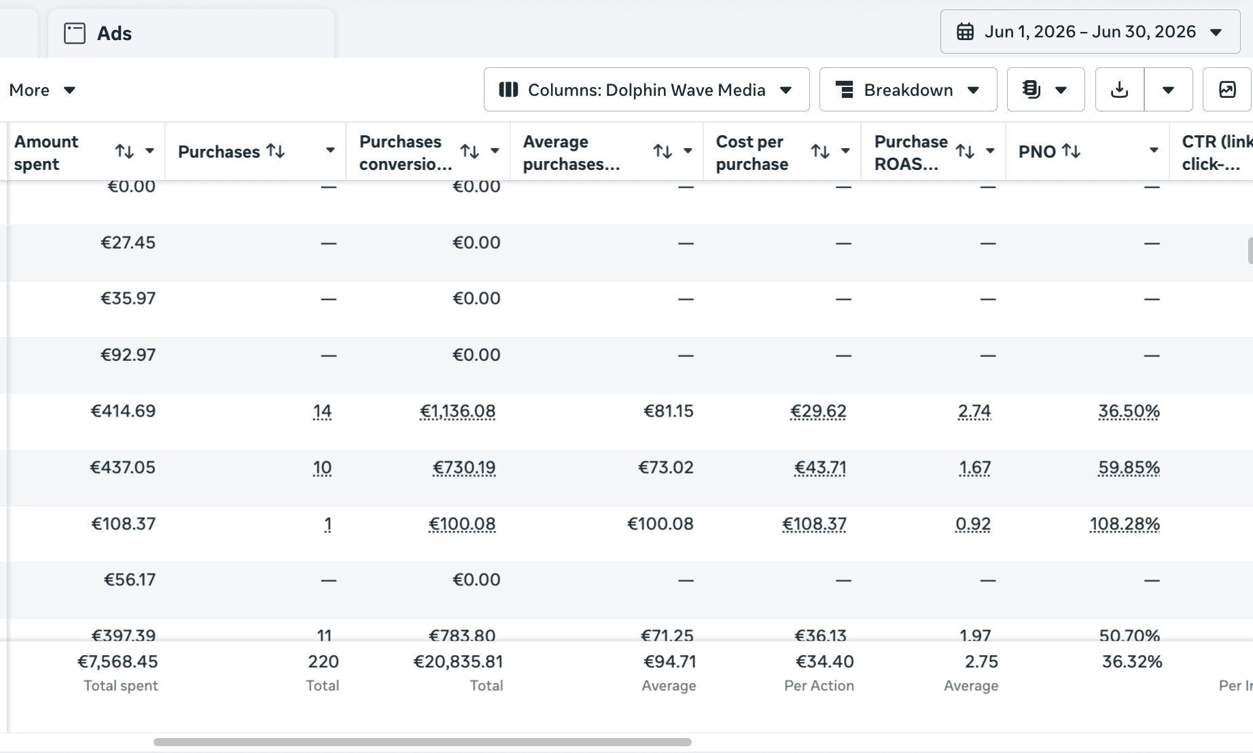Click PNO value 59.85%
This screenshot has height=753, width=1253.
(x=1129, y=468)
